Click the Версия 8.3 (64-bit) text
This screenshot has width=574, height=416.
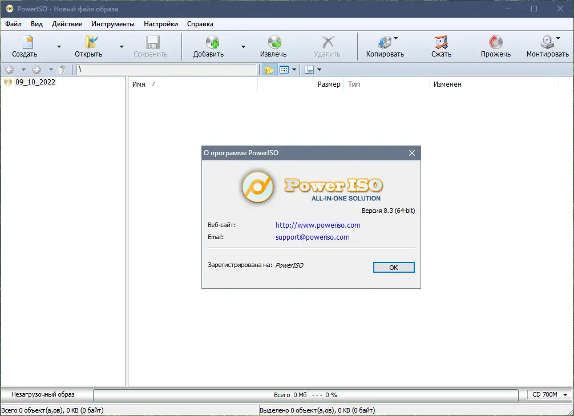click(x=388, y=211)
